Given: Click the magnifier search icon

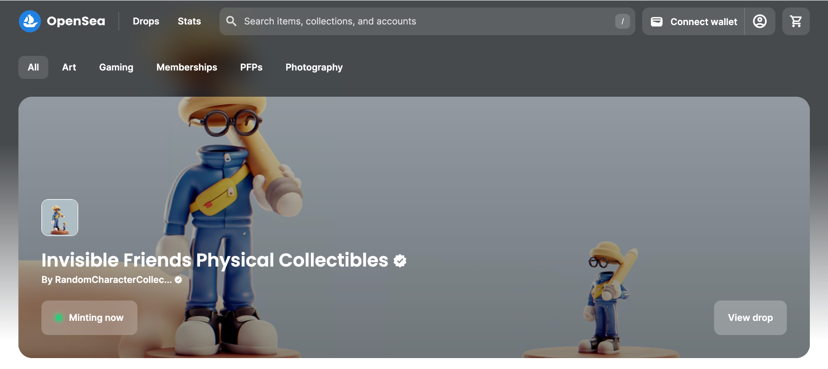Looking at the screenshot, I should 231,21.
